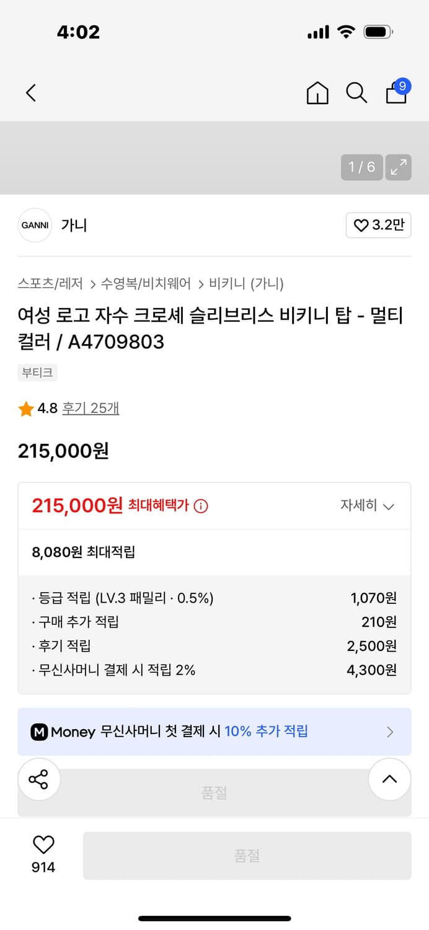Open search using the magnifier icon
Image resolution: width=429 pixels, height=930 pixels.
click(356, 93)
